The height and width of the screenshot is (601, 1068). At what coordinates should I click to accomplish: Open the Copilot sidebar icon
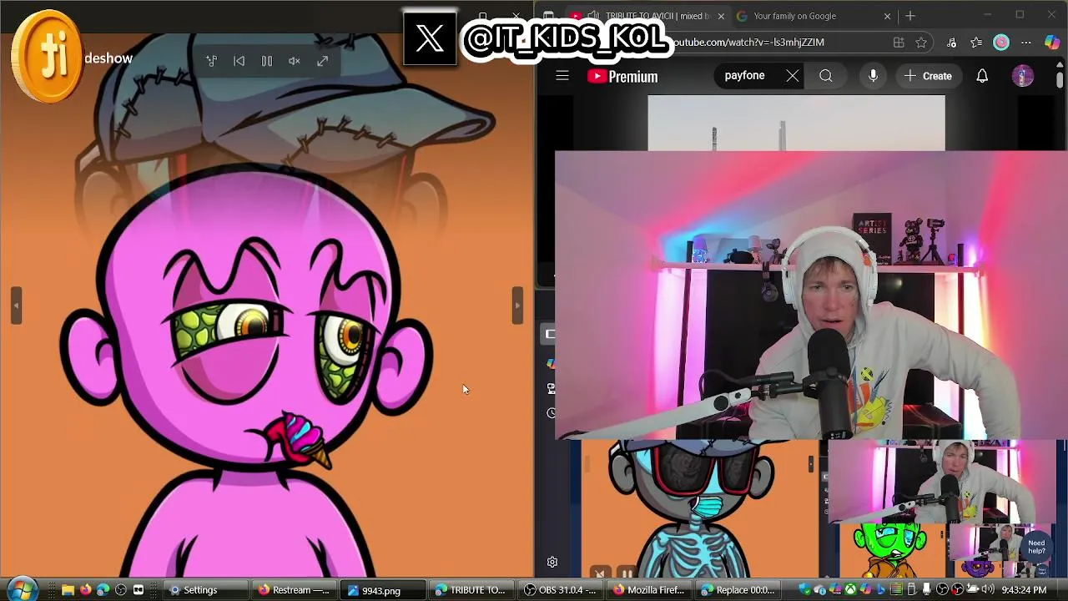[1052, 43]
